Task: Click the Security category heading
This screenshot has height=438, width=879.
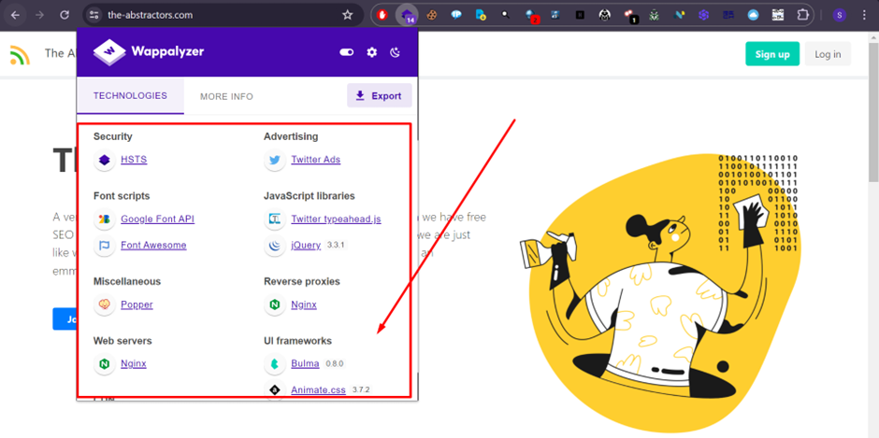Action: click(112, 136)
